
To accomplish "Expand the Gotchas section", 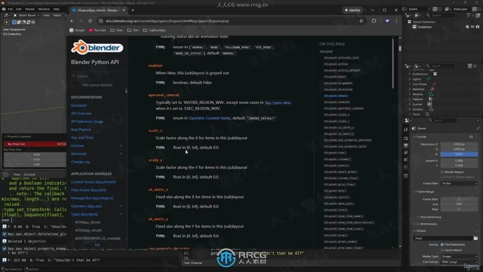I will pos(121,146).
